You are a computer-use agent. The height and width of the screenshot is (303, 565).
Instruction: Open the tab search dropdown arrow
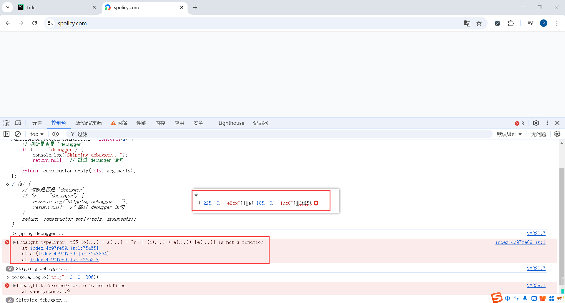pyautogui.click(x=8, y=7)
